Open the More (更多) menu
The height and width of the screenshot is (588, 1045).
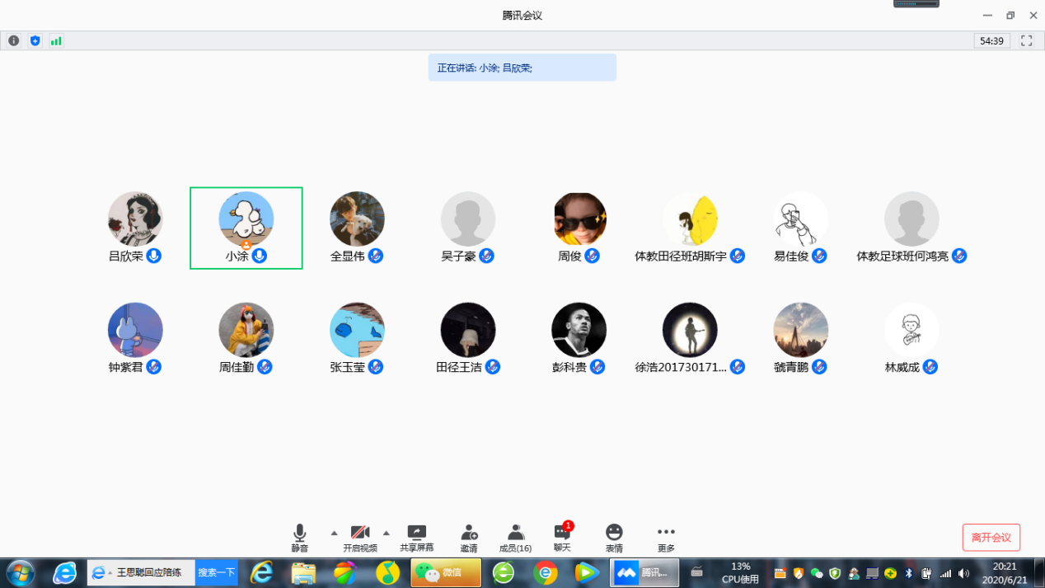point(666,538)
